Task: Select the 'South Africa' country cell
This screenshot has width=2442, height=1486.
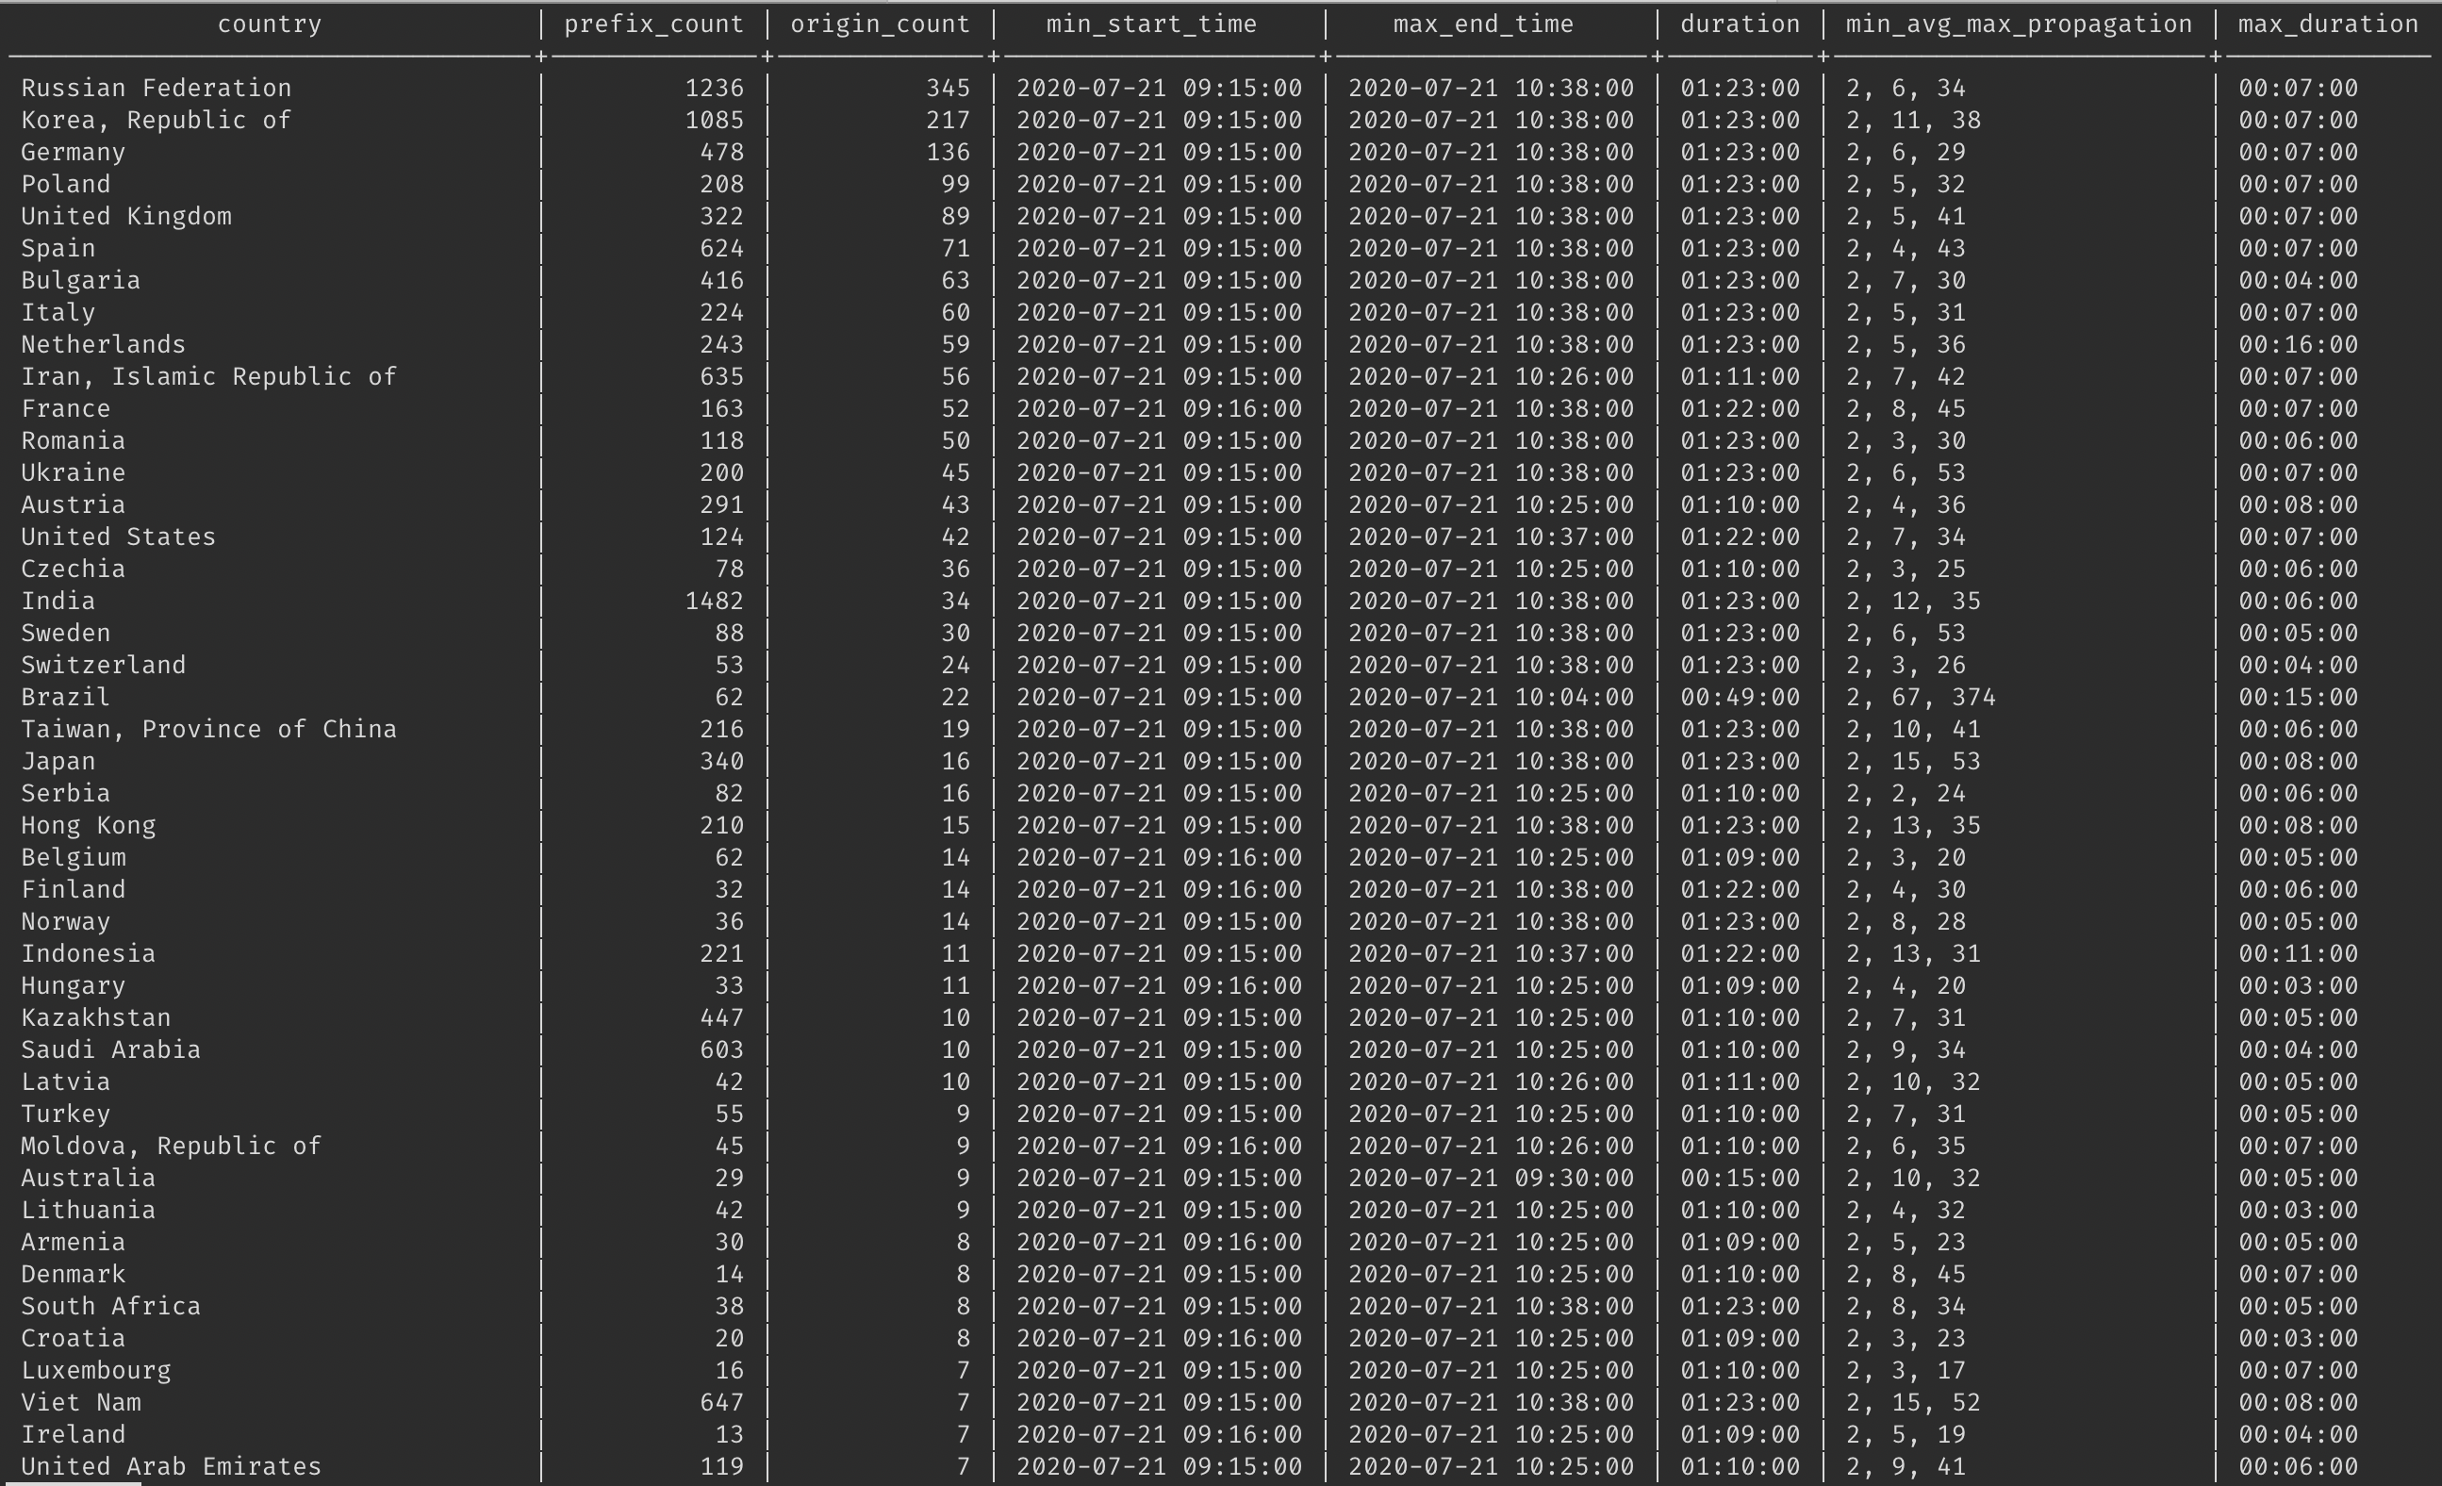Action: click(x=111, y=1307)
